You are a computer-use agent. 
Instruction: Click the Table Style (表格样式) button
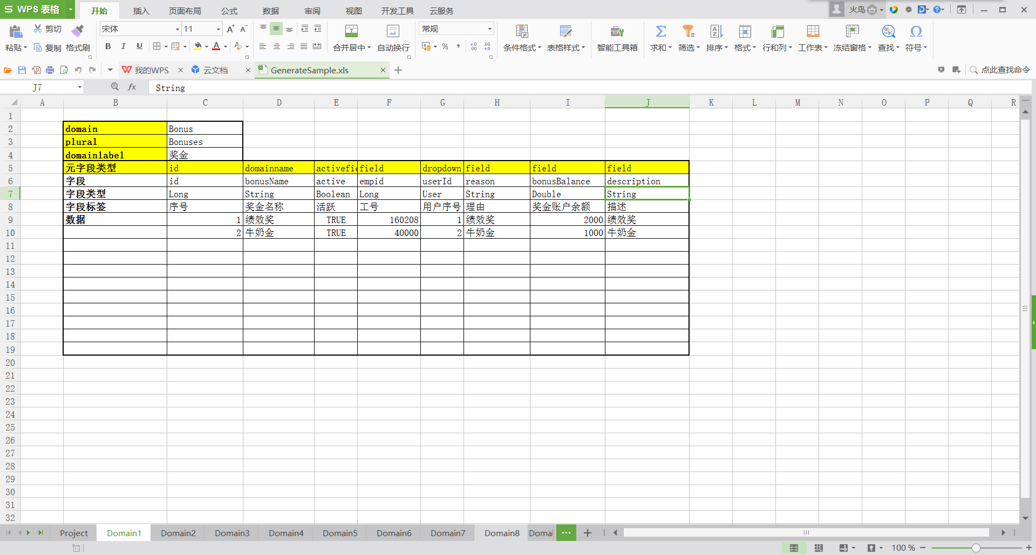pyautogui.click(x=565, y=38)
